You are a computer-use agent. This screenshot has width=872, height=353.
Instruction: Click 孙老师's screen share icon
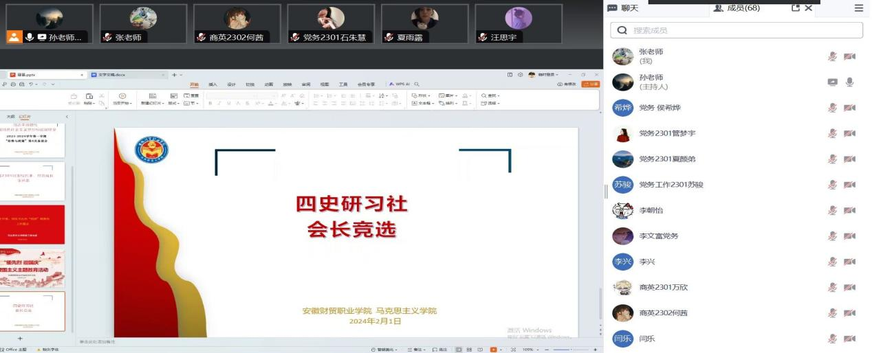click(x=832, y=82)
